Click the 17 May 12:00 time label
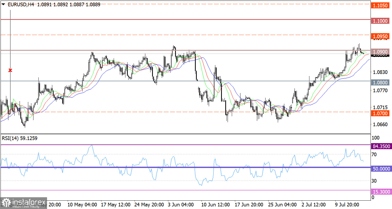392x209 pixels. (116, 204)
